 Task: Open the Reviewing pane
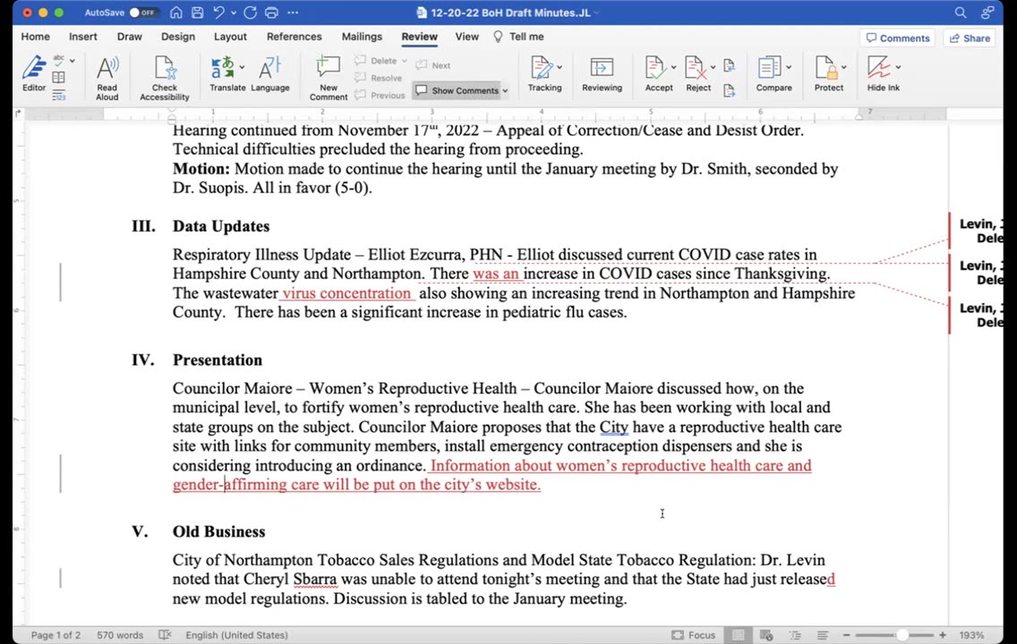(602, 74)
